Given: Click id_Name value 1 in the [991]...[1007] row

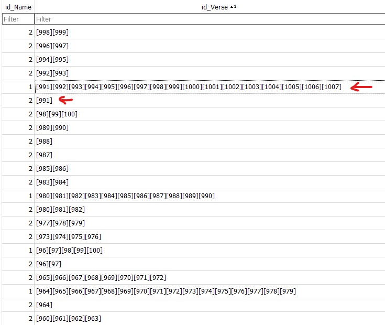Looking at the screenshot, I should [18, 86].
